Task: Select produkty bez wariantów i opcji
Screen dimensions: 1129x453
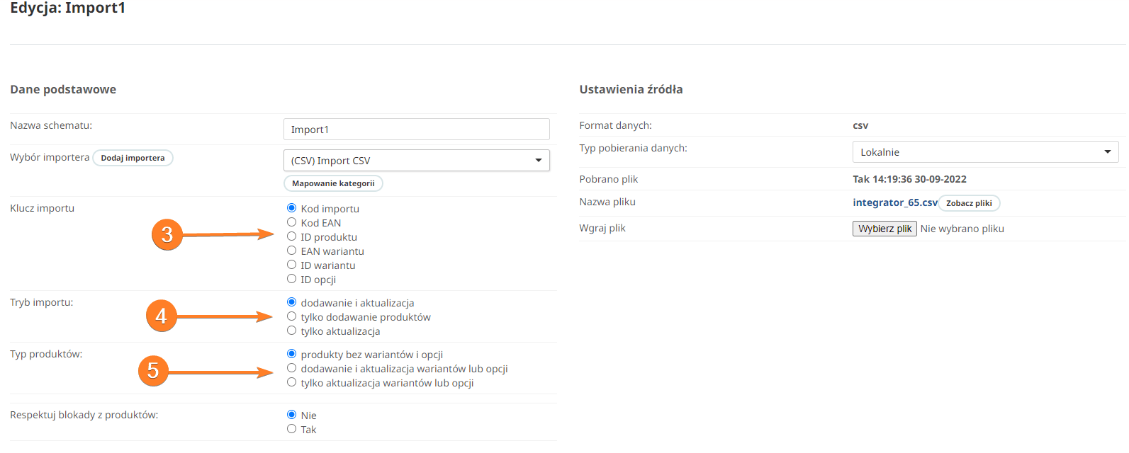Action: click(x=291, y=354)
